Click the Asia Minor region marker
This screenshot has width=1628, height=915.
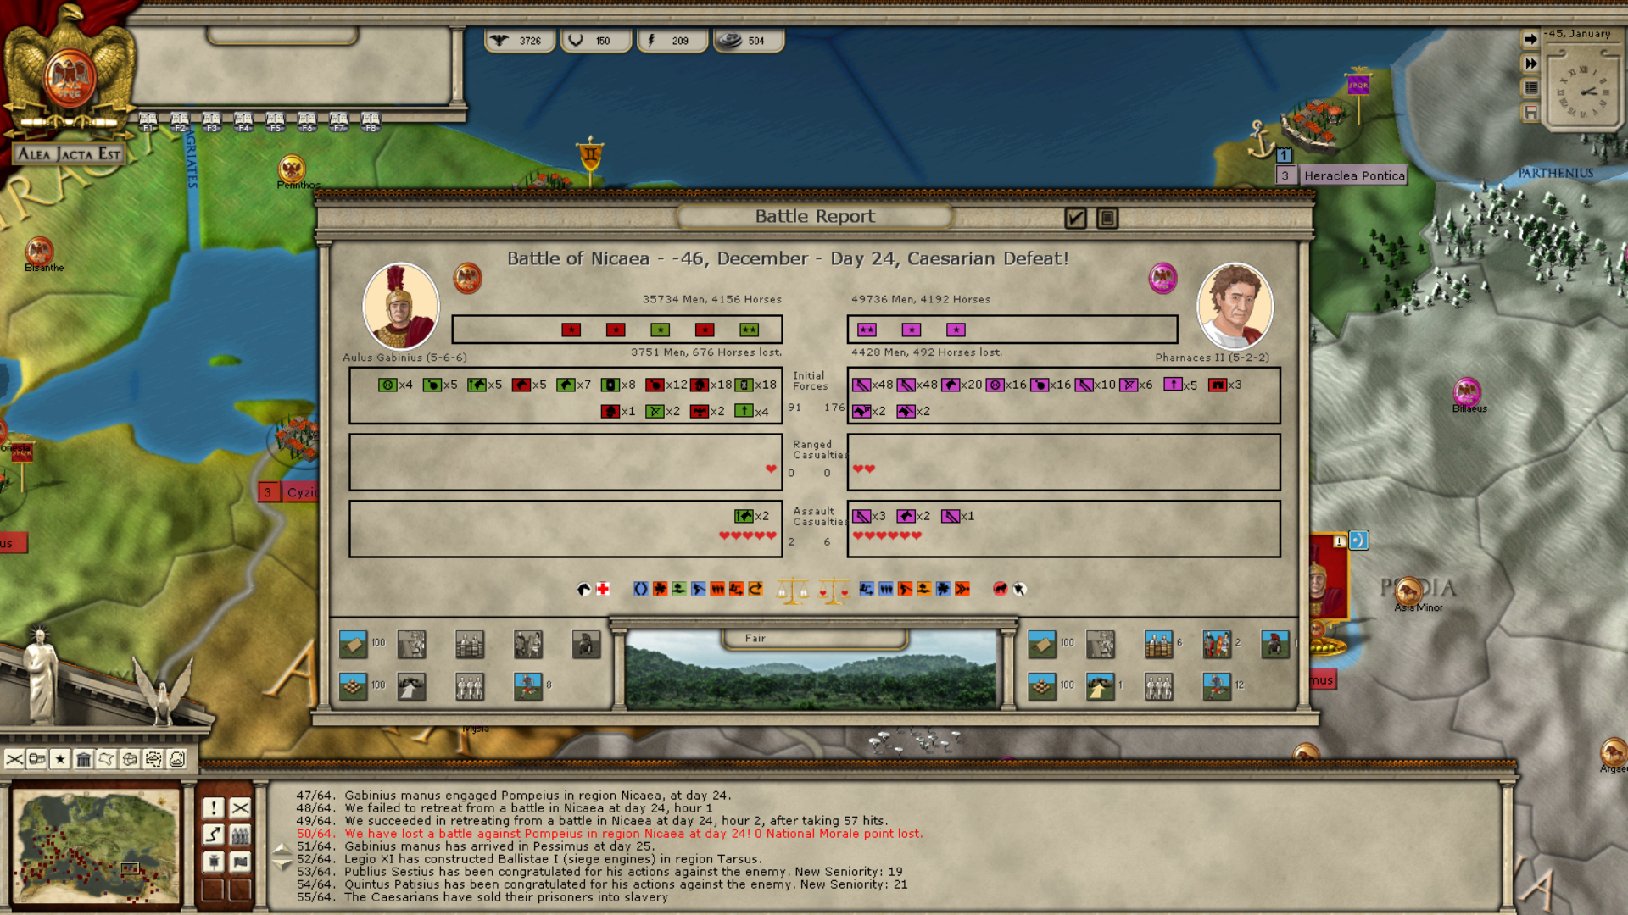pyautogui.click(x=1409, y=591)
